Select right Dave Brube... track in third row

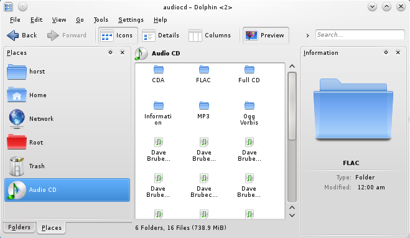[x=249, y=150]
